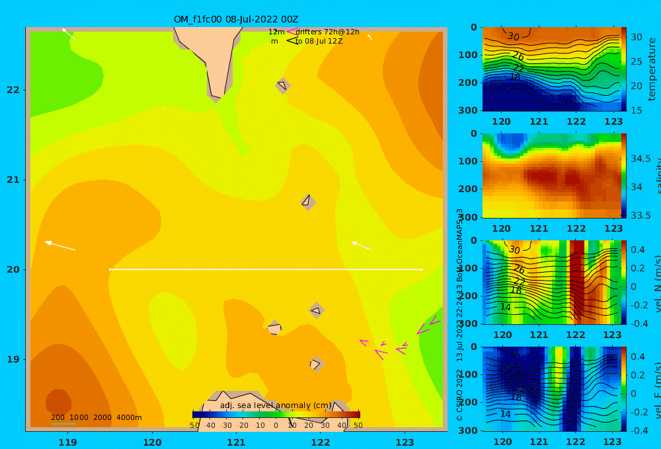
Task: Click the sea level anomaly colorbar
Action: tap(276, 415)
